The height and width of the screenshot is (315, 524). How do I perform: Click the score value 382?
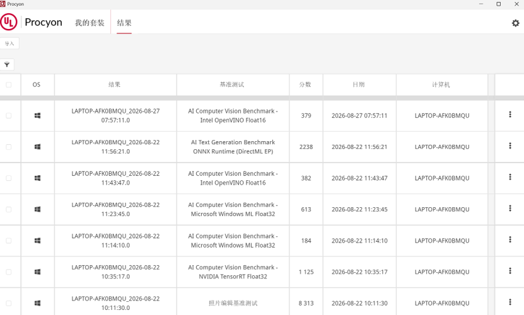tap(306, 178)
